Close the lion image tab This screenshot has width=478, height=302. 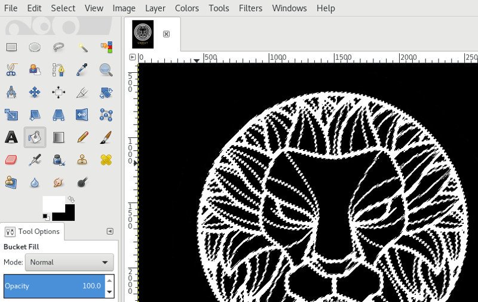[x=166, y=34]
